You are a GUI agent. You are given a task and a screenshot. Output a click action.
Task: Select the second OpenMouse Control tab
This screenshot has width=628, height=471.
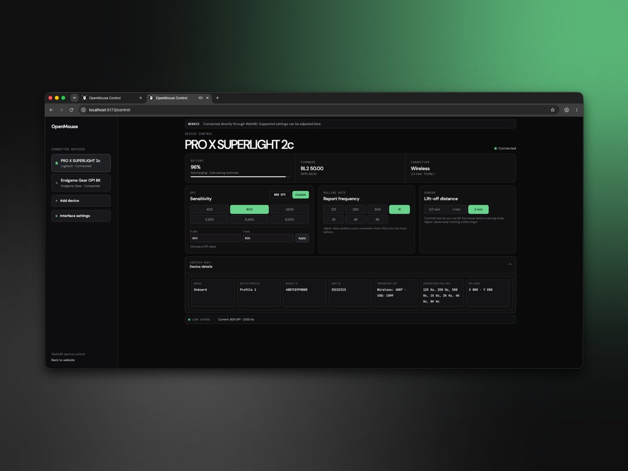(179, 98)
